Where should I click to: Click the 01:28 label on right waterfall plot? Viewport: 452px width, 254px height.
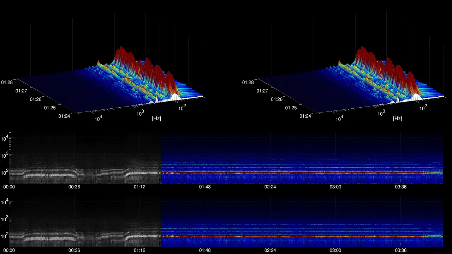248,82
